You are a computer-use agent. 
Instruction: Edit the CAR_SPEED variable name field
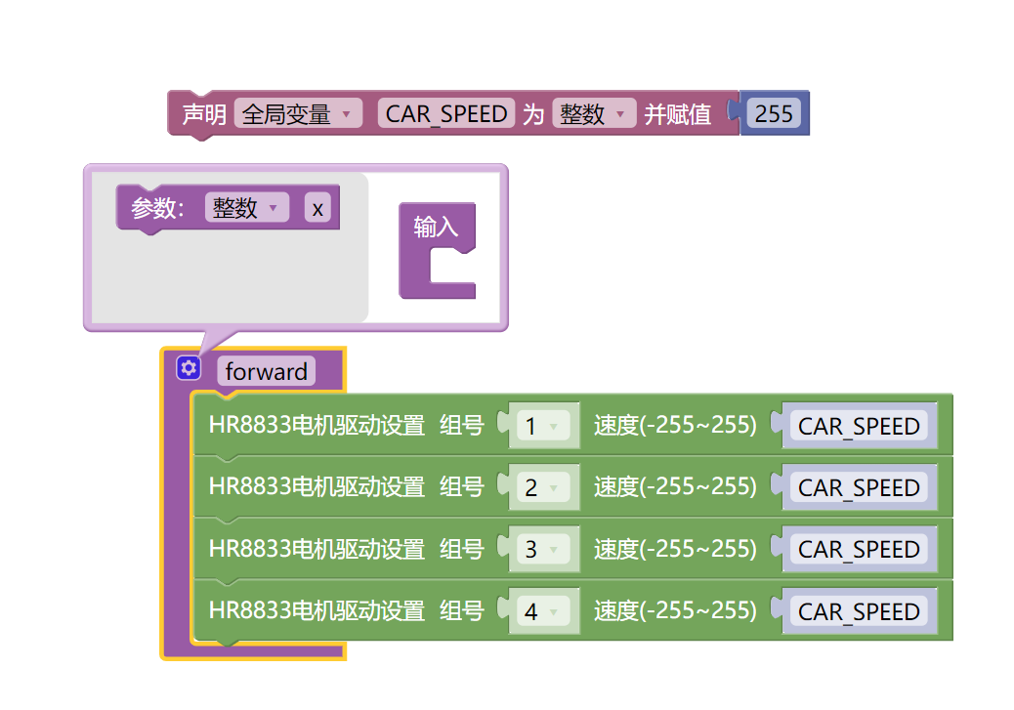click(x=446, y=114)
